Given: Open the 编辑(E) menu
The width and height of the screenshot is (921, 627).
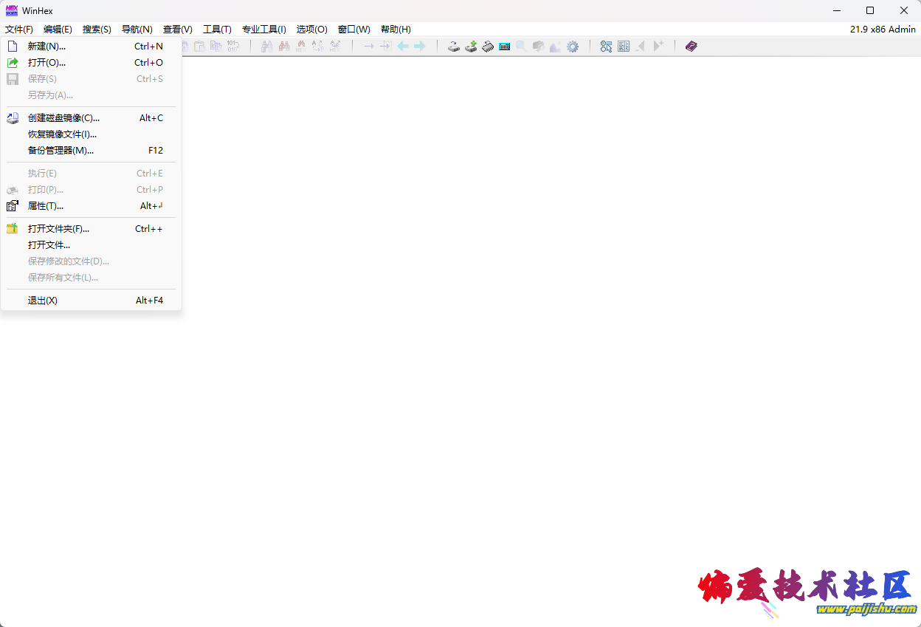Looking at the screenshot, I should pyautogui.click(x=58, y=29).
